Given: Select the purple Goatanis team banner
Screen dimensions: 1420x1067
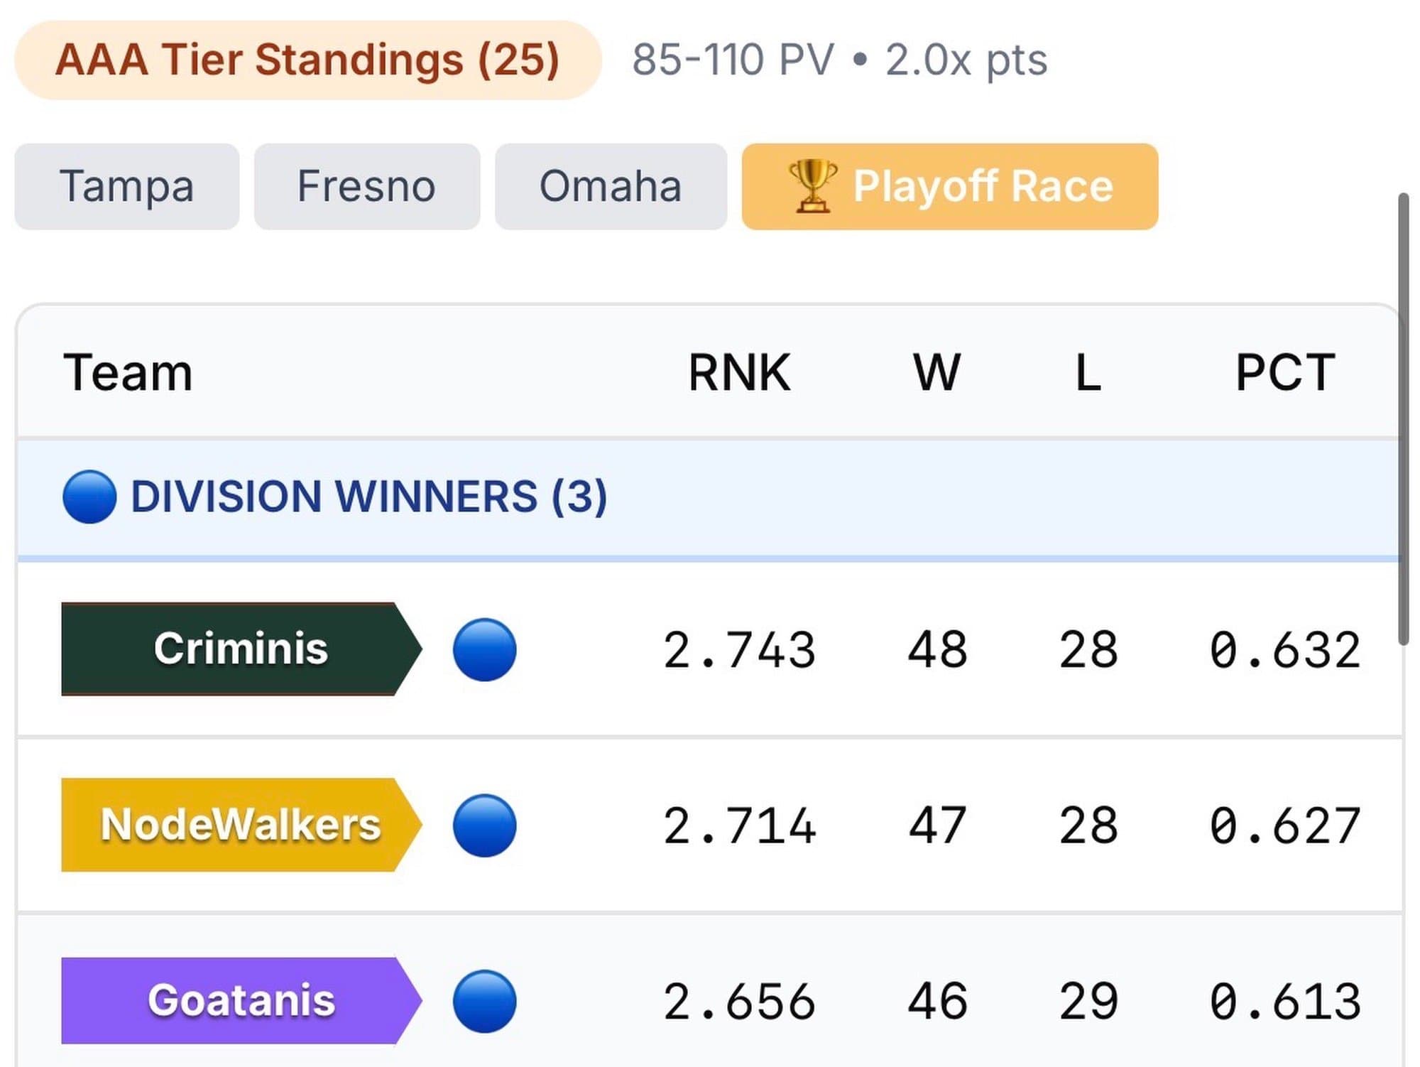Looking at the screenshot, I should click(x=240, y=1000).
